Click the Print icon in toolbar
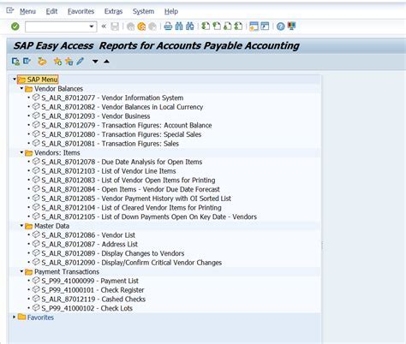Viewport: 406px width, 344px height. pos(168,27)
